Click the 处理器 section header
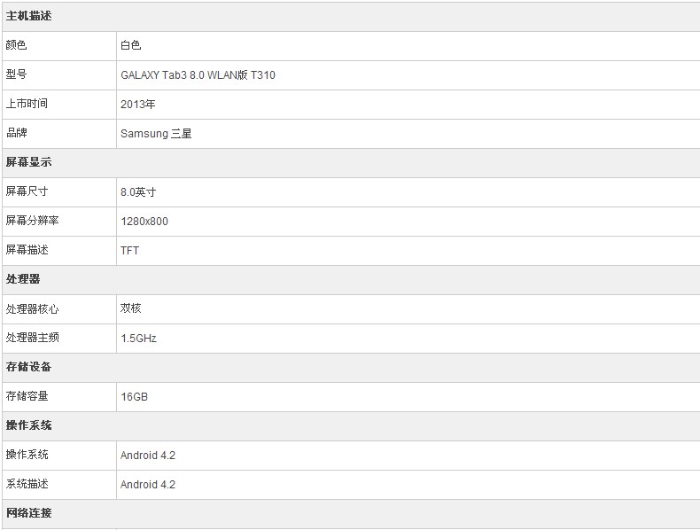This screenshot has width=700, height=530. 23,279
